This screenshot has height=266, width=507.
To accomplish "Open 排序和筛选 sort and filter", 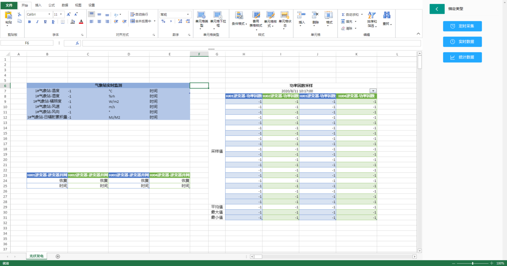I will [x=372, y=19].
